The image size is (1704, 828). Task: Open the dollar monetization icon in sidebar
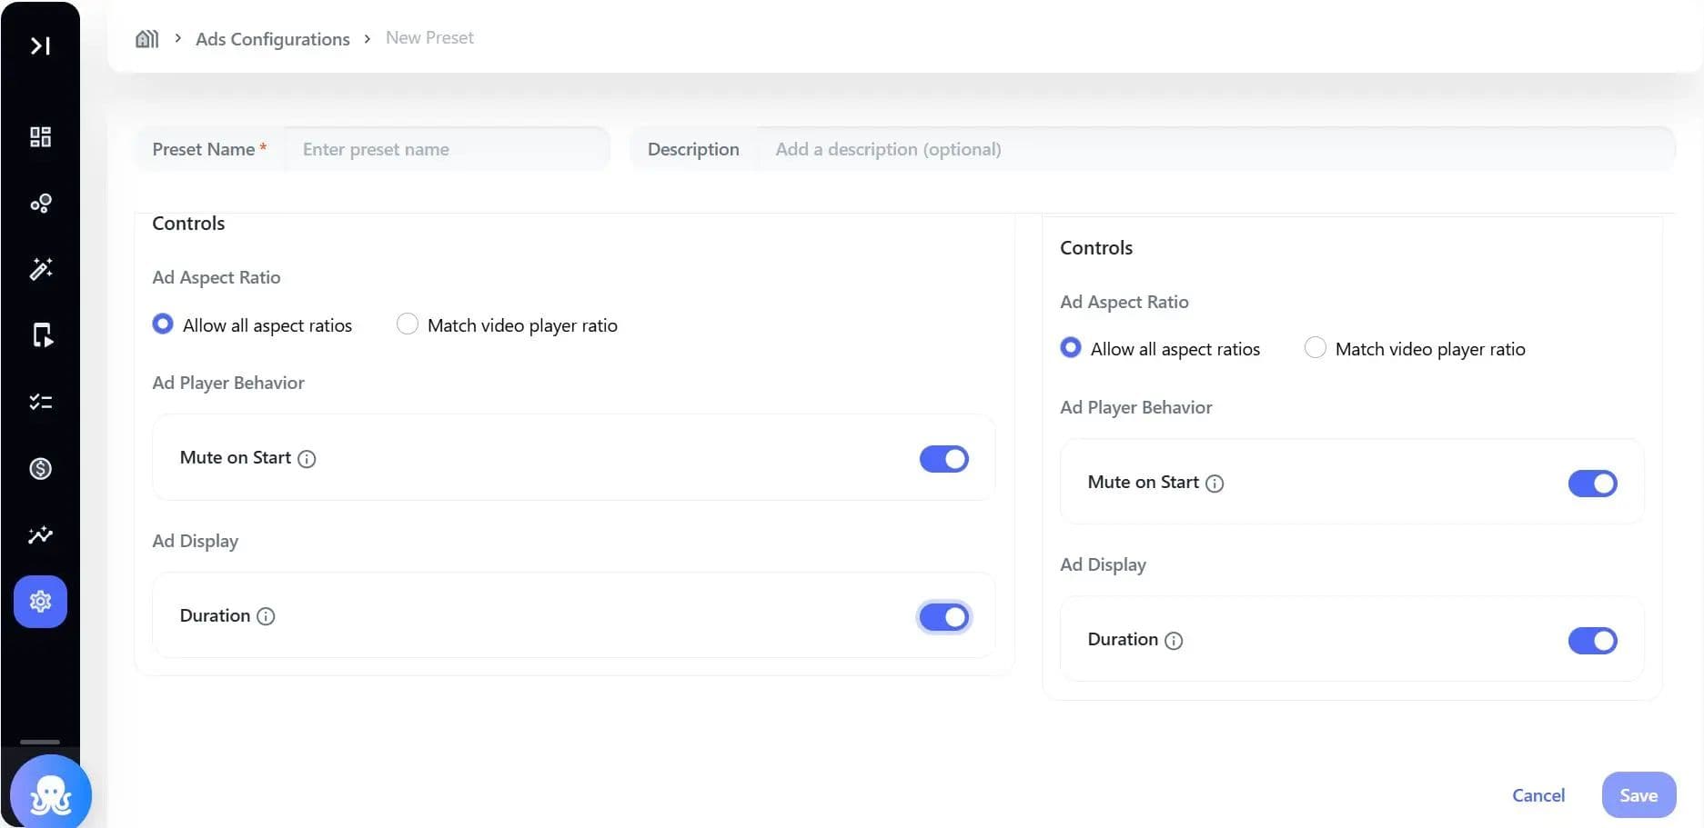(40, 469)
